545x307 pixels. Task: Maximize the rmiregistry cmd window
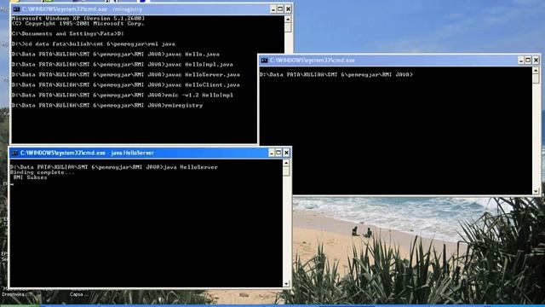(280, 9)
